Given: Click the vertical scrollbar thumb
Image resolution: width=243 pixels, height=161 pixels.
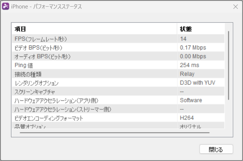Looking at the screenshot, I should 229,65.
